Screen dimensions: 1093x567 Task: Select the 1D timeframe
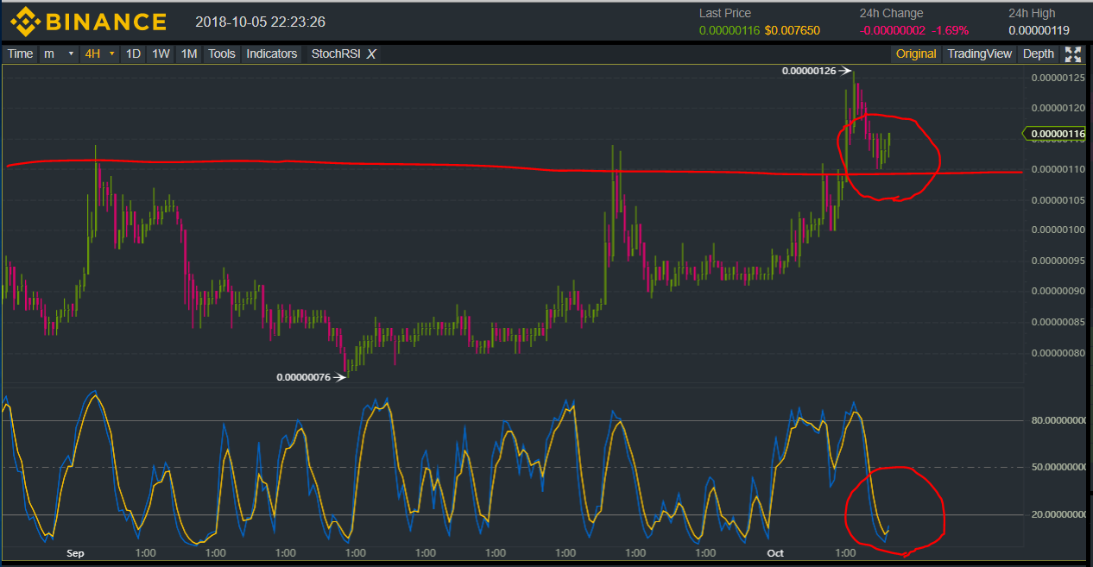[133, 54]
